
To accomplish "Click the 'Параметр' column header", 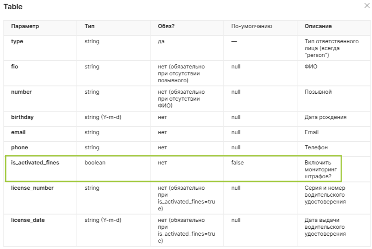I will 25,26.
